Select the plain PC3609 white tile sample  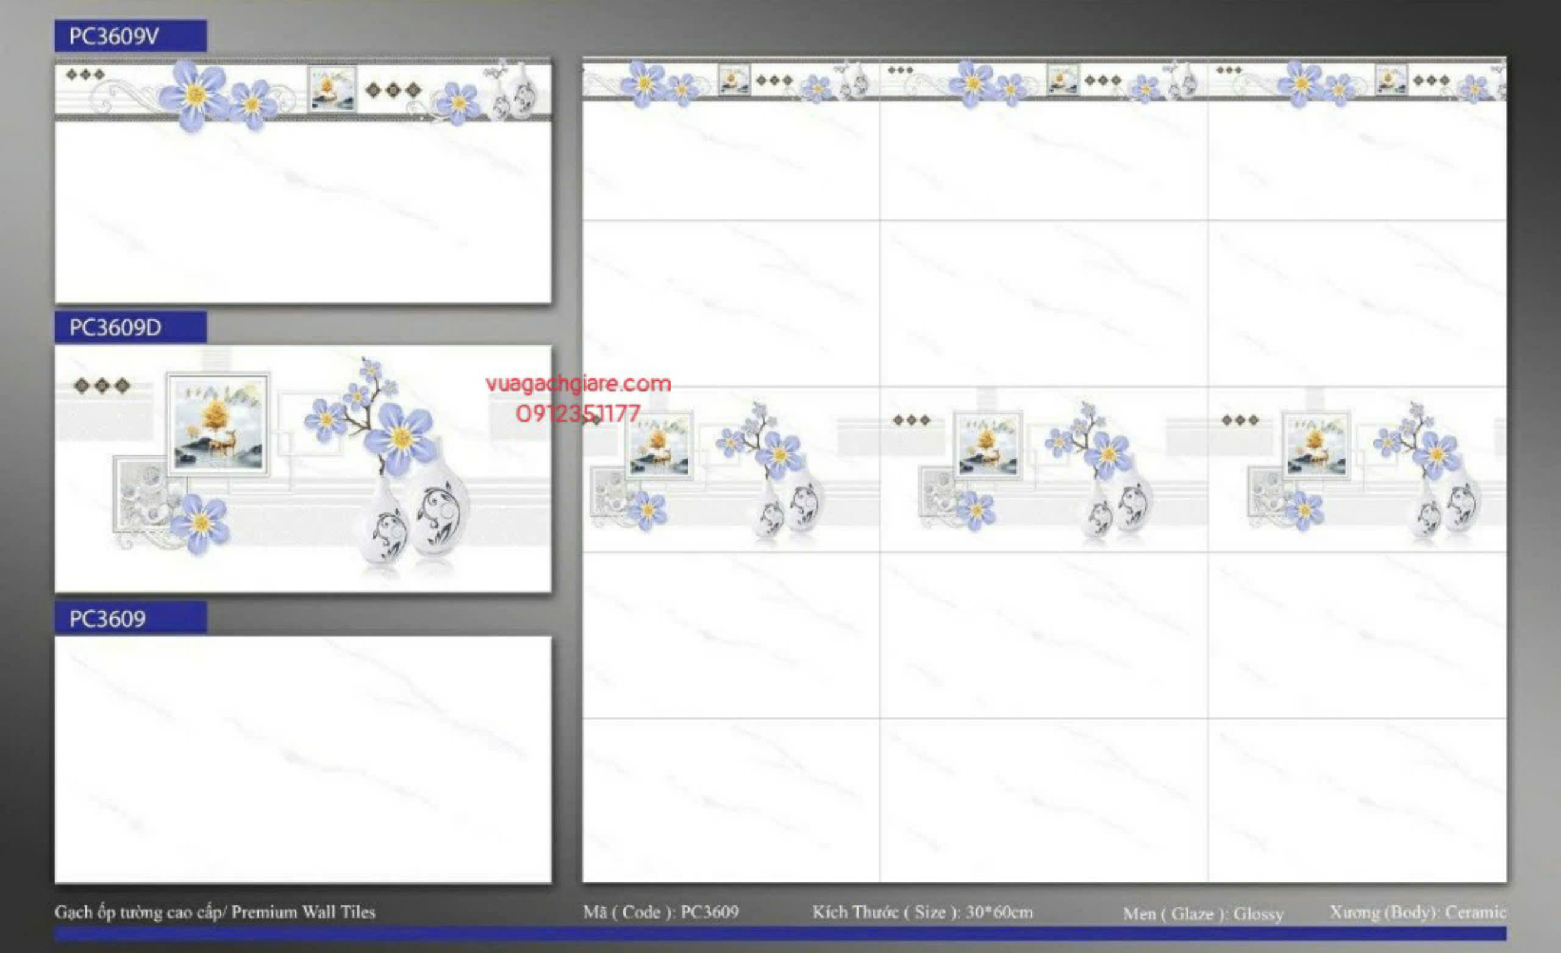pos(303,759)
